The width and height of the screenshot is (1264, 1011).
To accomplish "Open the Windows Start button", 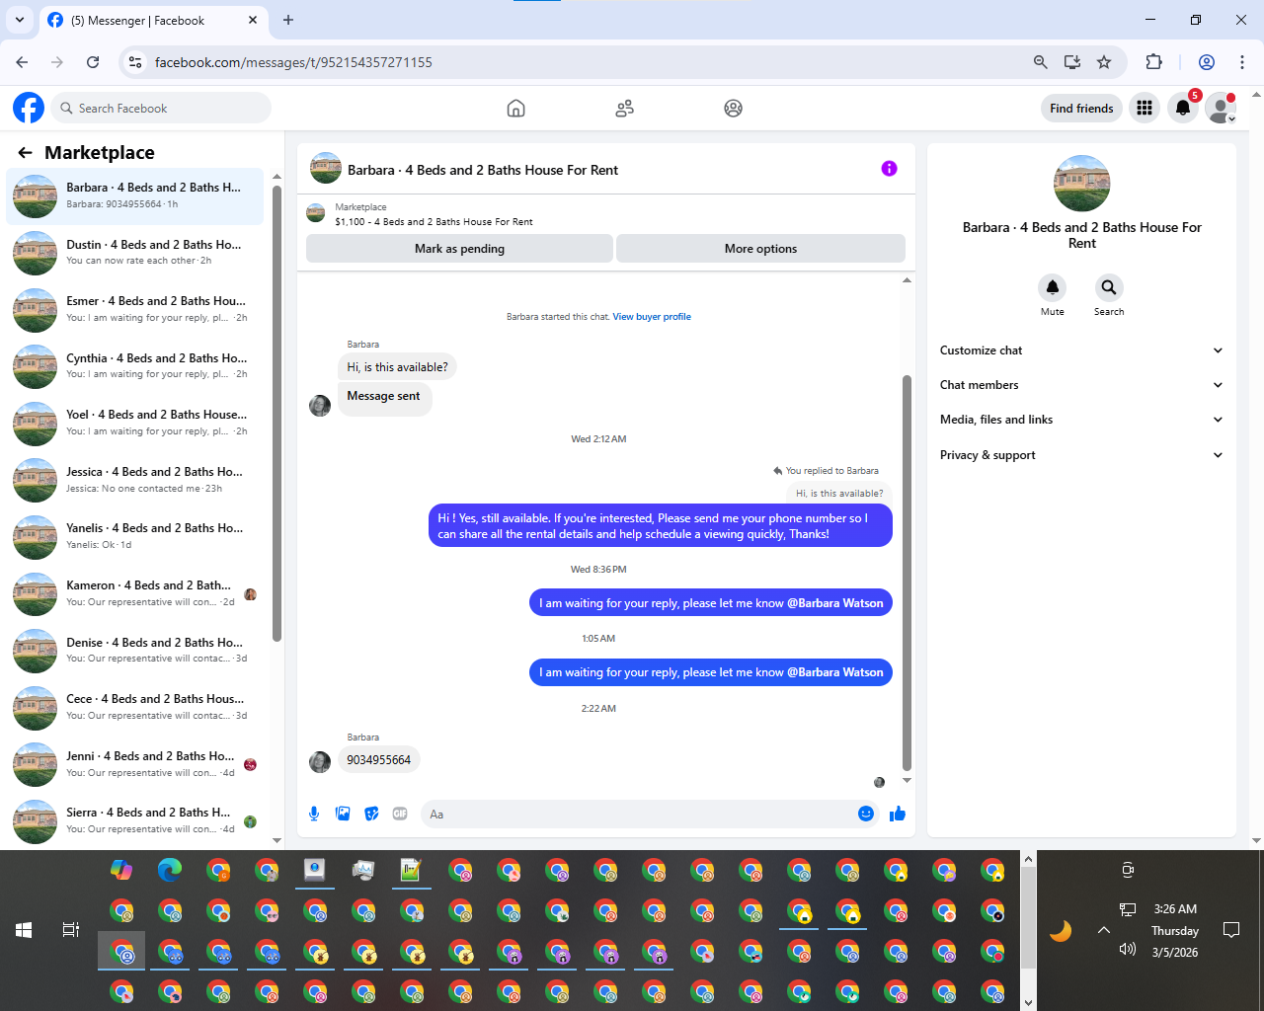I will tap(24, 930).
